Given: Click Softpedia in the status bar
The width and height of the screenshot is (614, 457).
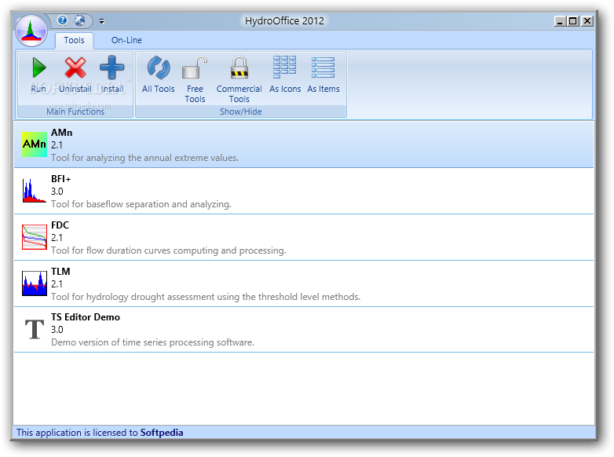Looking at the screenshot, I should tap(162, 433).
